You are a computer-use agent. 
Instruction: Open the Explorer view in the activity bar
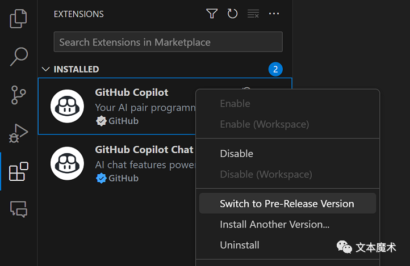tap(18, 19)
